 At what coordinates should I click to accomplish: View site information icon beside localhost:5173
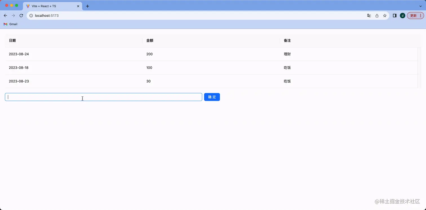(31, 16)
